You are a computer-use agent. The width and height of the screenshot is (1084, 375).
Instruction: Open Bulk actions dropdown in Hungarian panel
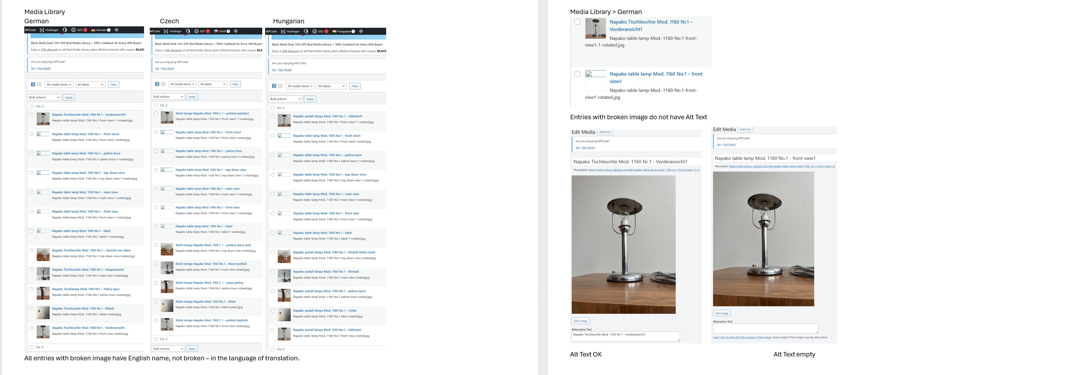(285, 99)
